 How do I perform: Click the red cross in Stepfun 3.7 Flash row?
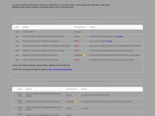(x=78, y=50)
